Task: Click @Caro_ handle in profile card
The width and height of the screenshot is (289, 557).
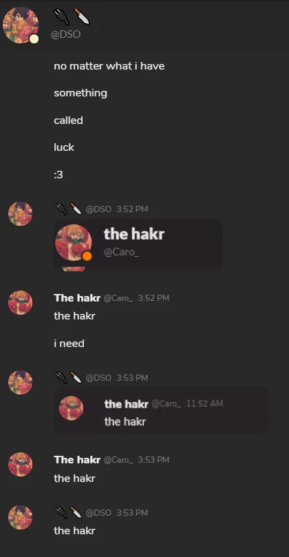Action: click(x=121, y=252)
